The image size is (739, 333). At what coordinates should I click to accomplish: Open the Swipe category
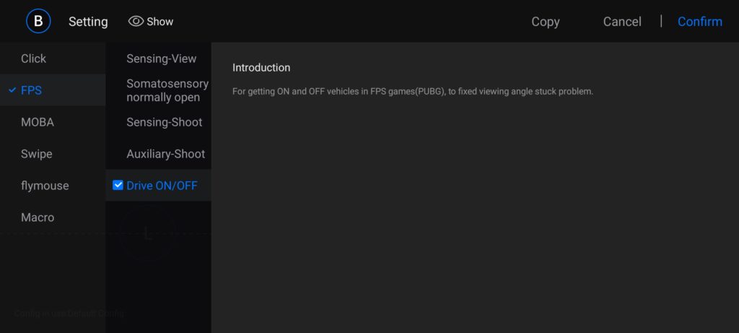[x=37, y=154]
